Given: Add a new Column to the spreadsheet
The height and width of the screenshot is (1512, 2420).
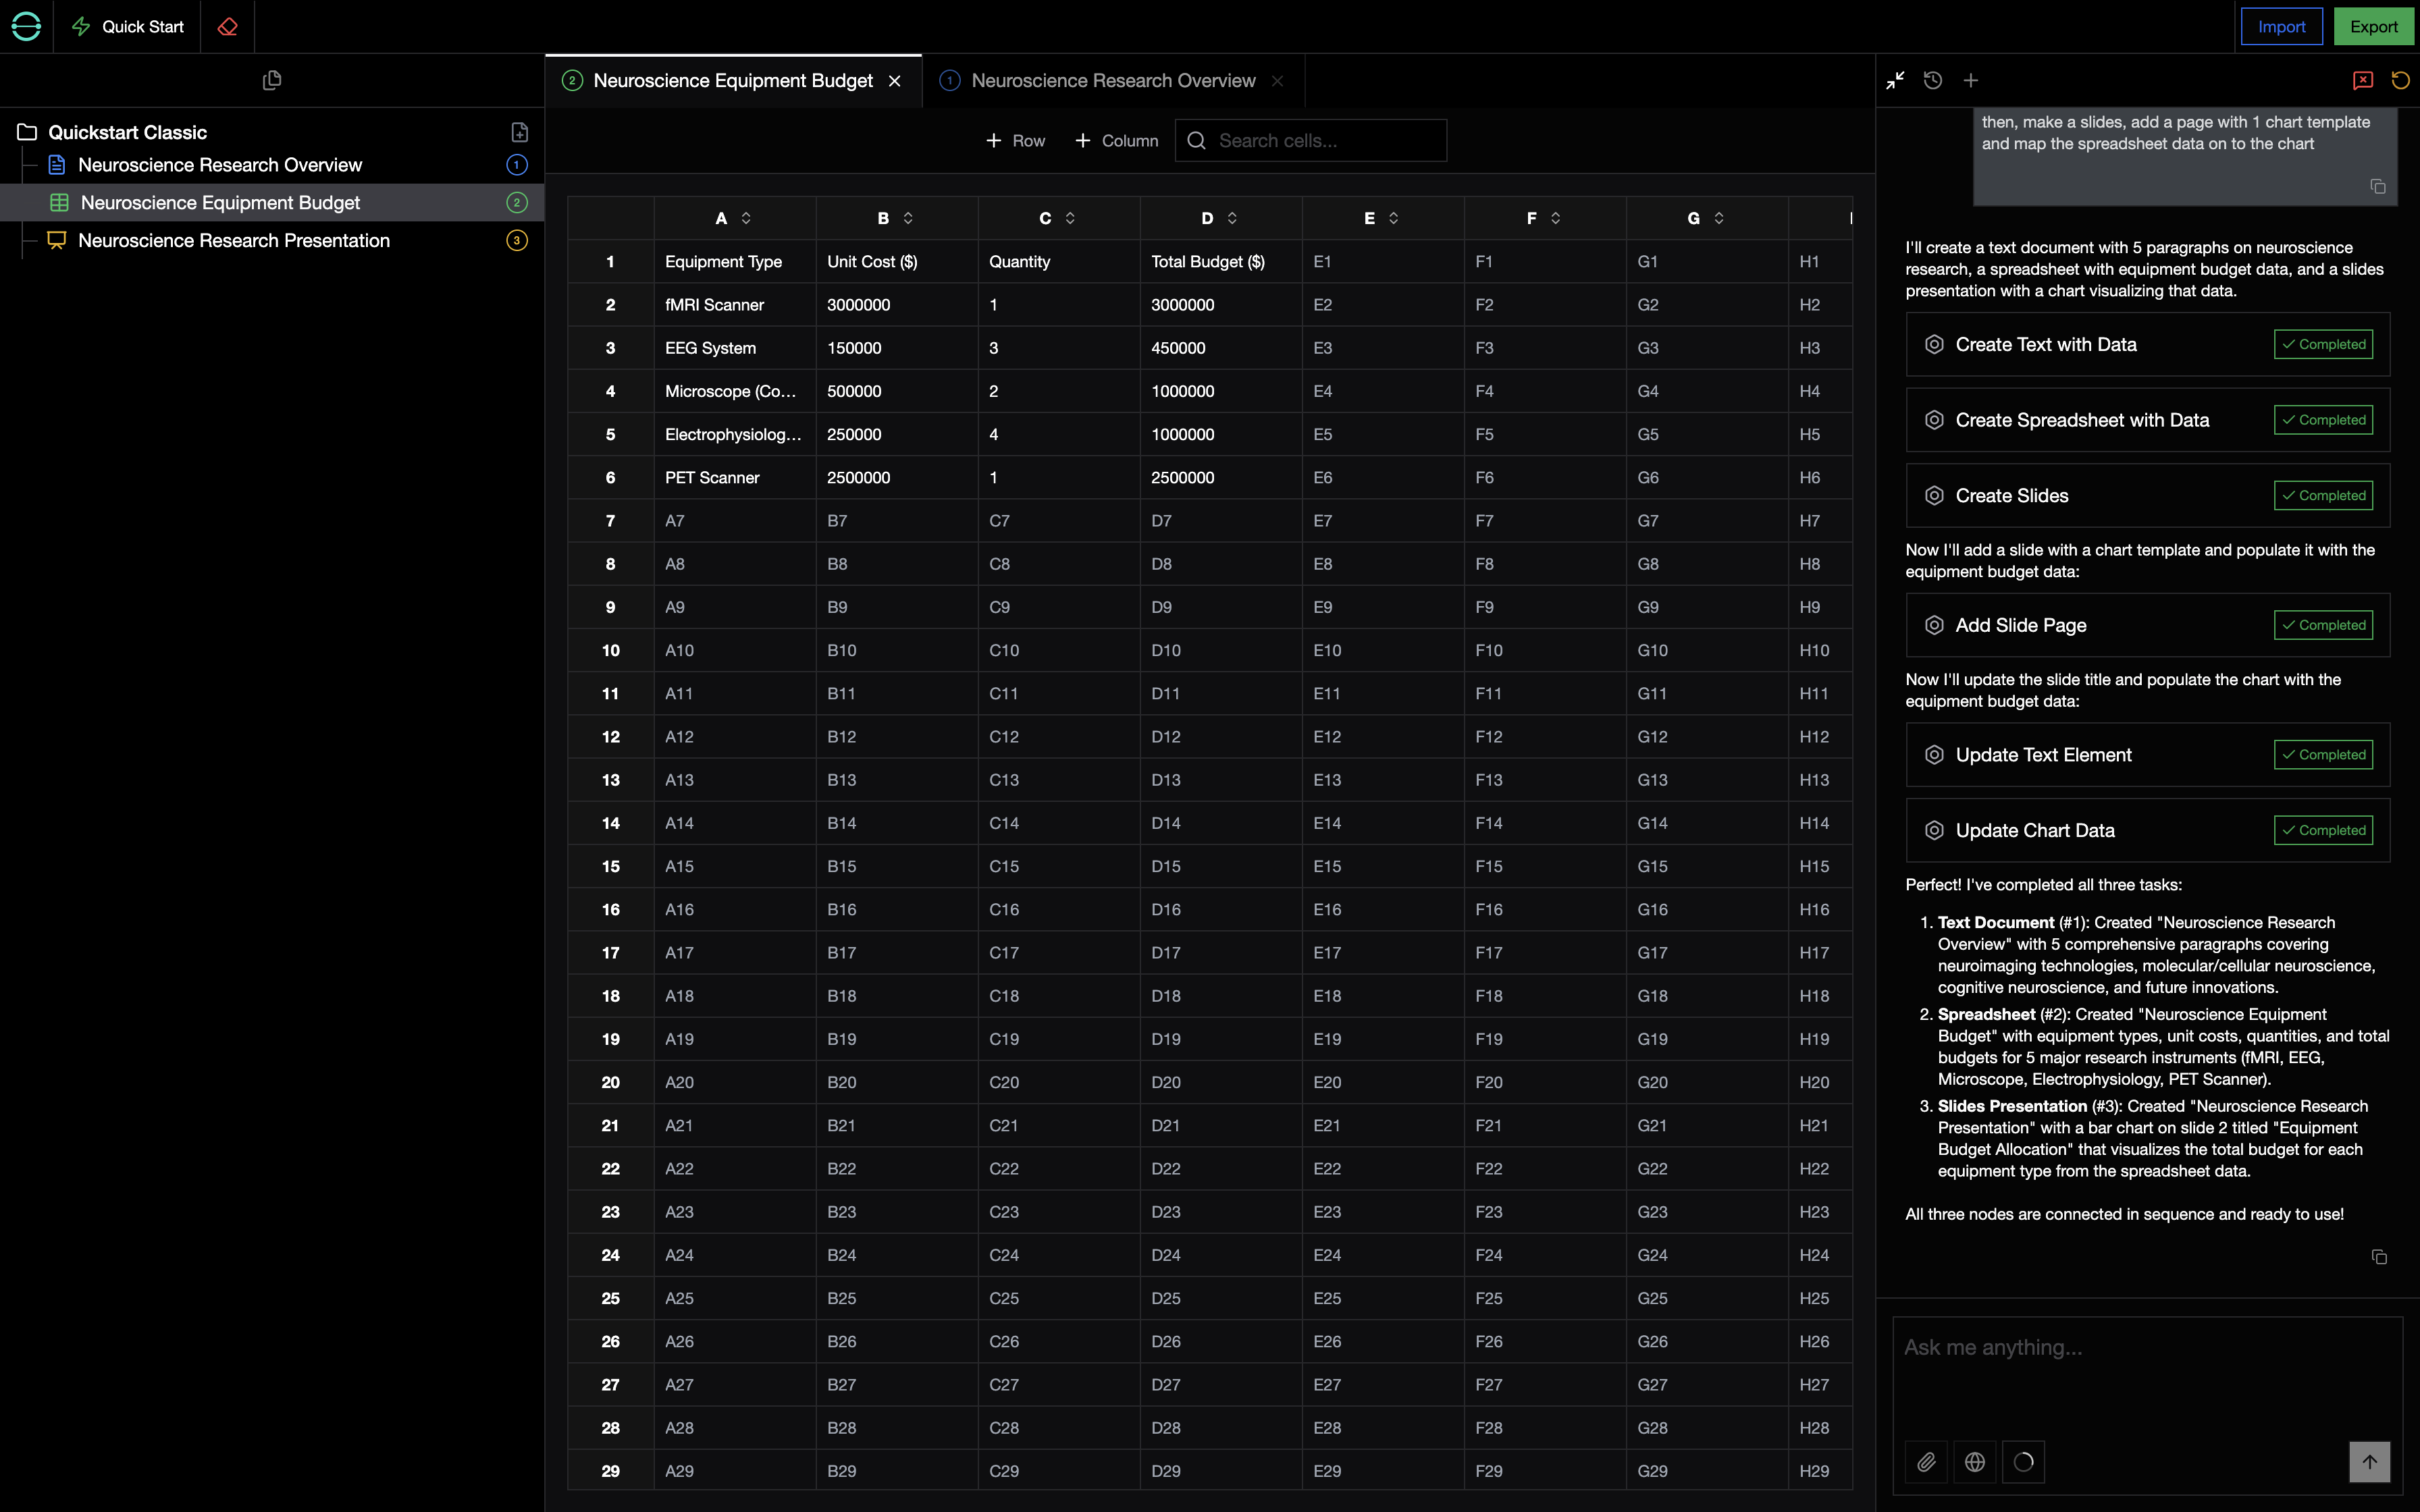Looking at the screenshot, I should (1116, 140).
